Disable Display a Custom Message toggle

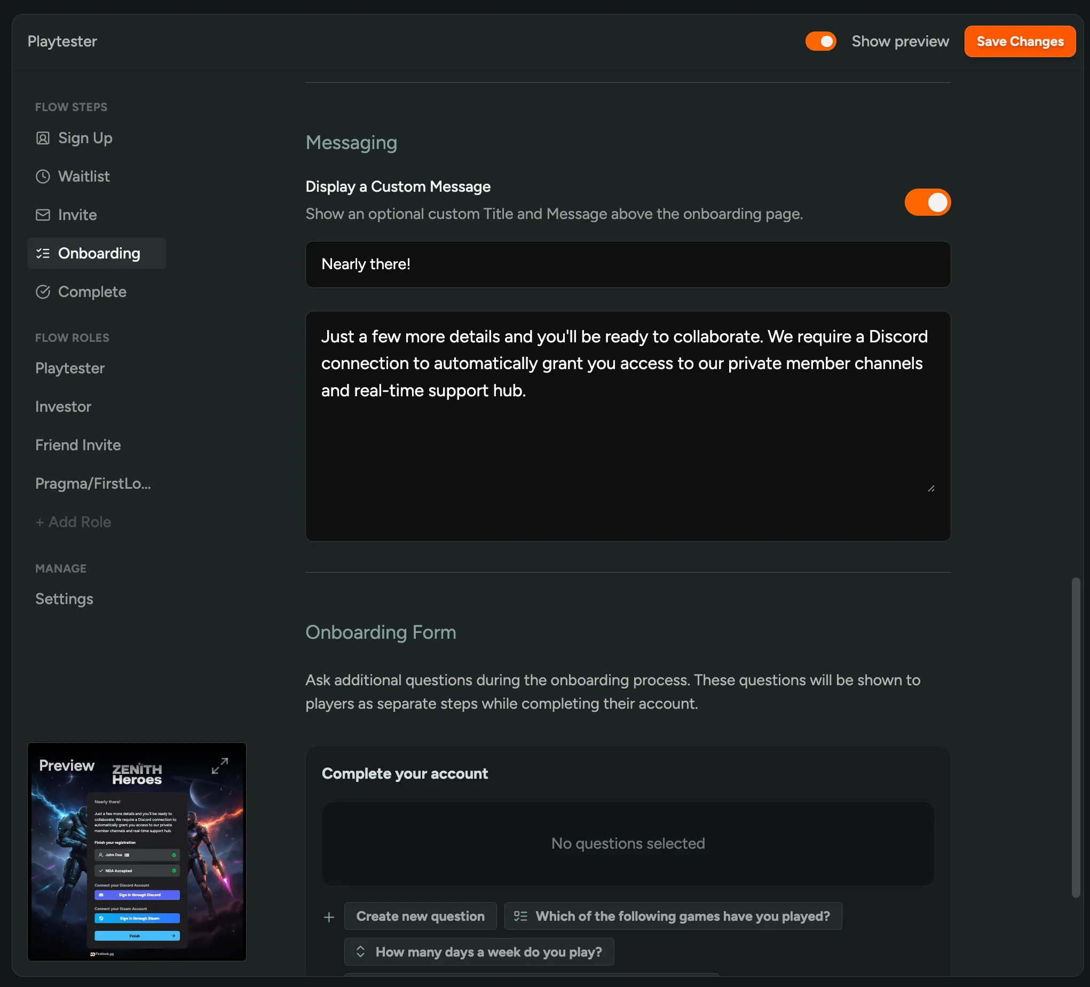(x=927, y=202)
